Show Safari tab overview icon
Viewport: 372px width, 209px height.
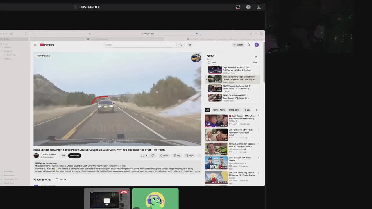[x=261, y=34]
